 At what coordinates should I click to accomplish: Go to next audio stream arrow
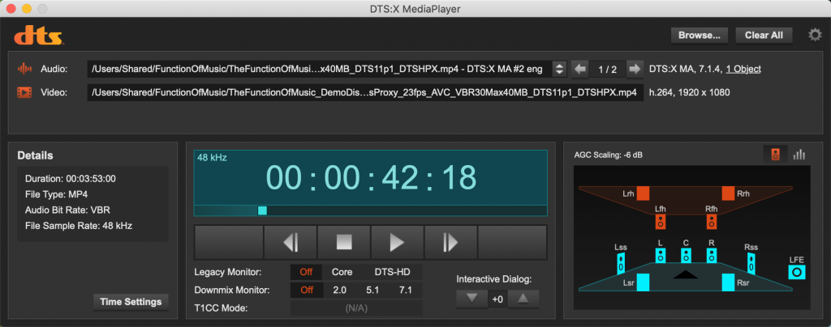634,69
